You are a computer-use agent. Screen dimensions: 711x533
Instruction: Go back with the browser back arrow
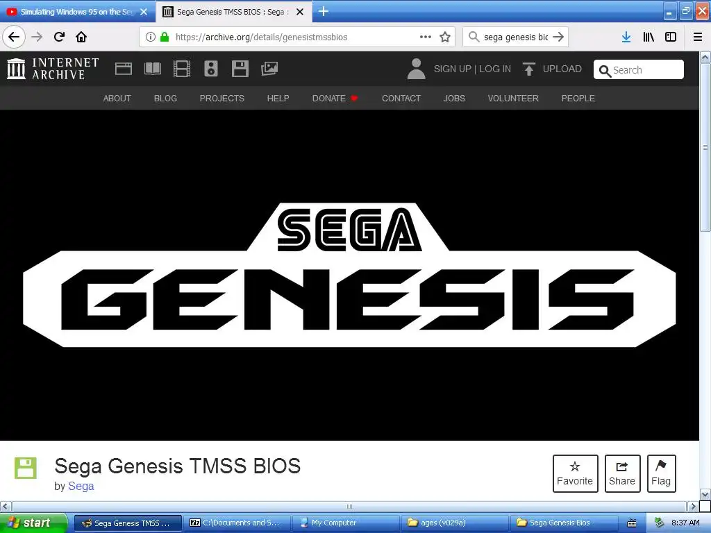point(14,37)
